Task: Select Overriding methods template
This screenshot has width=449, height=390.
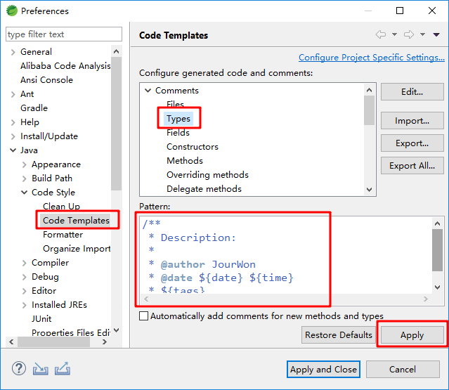Action: tap(207, 175)
